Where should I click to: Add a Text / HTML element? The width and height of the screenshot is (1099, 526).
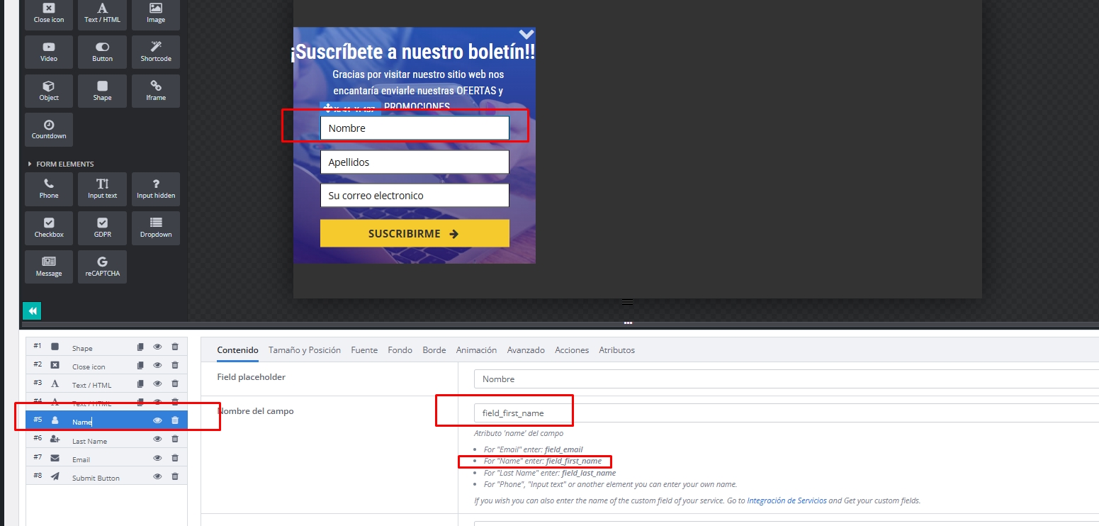pyautogui.click(x=102, y=14)
